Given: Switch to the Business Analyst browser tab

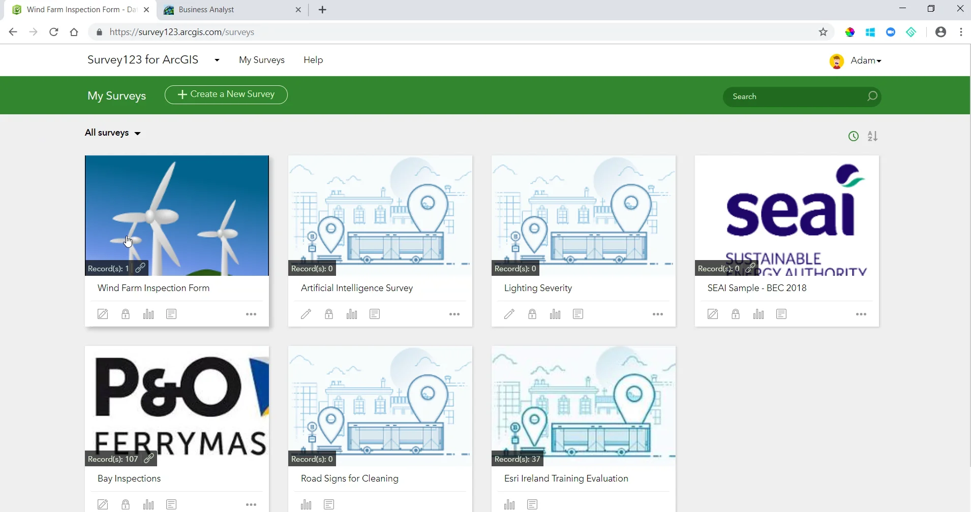Looking at the screenshot, I should [232, 10].
